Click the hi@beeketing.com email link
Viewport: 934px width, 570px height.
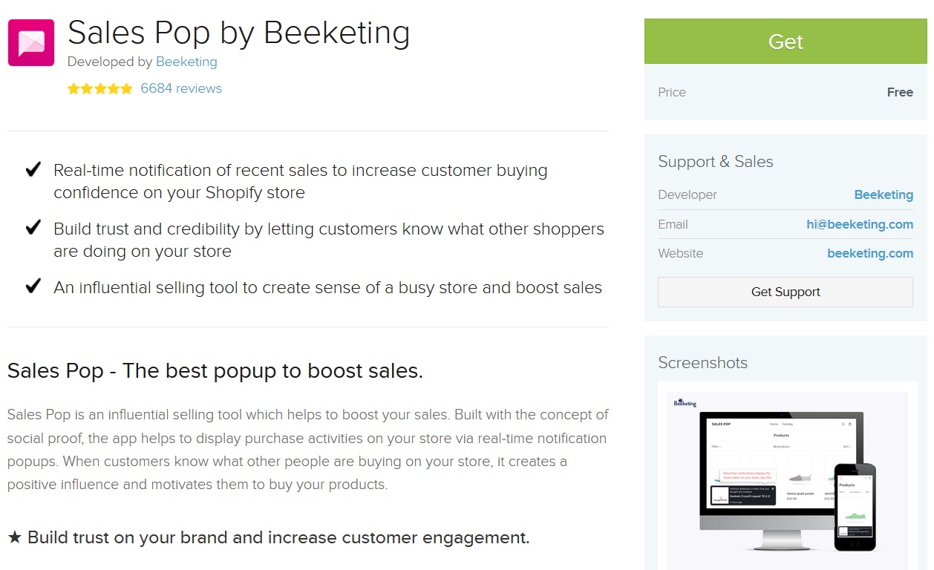860,224
